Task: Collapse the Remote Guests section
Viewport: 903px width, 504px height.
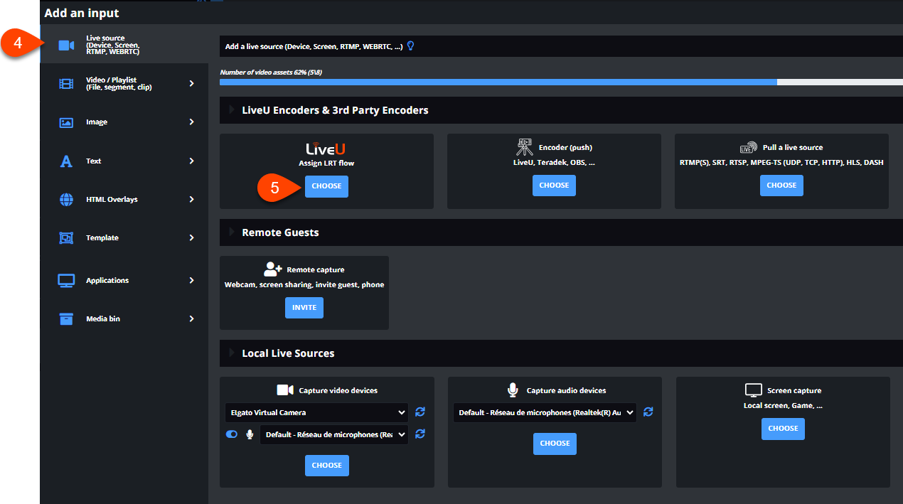Action: click(233, 232)
